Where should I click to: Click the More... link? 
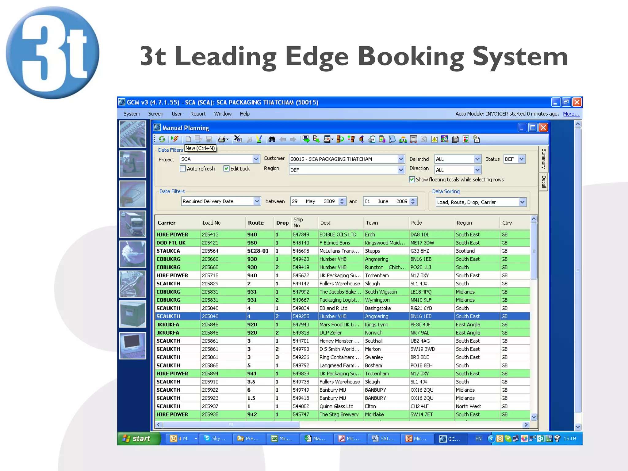pyautogui.click(x=571, y=114)
